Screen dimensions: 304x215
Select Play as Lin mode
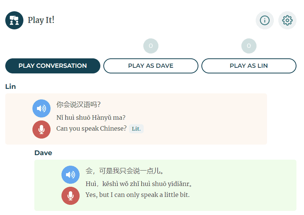pos(249,66)
